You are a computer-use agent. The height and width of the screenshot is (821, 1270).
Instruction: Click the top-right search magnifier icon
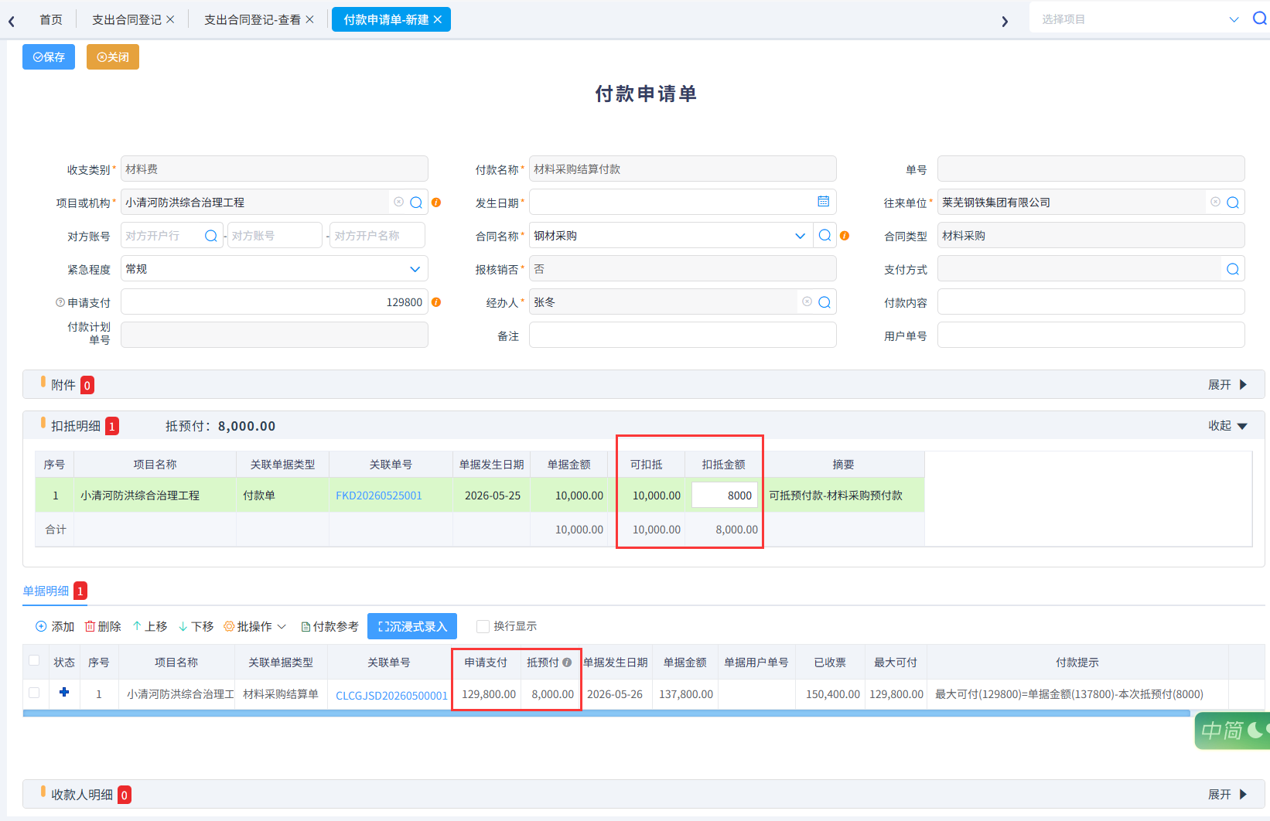click(x=1259, y=19)
